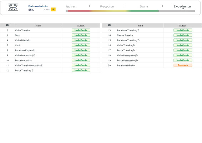The image size is (202, 143).
Task: Select the Porta Motorista row
Action: tap(50, 60)
